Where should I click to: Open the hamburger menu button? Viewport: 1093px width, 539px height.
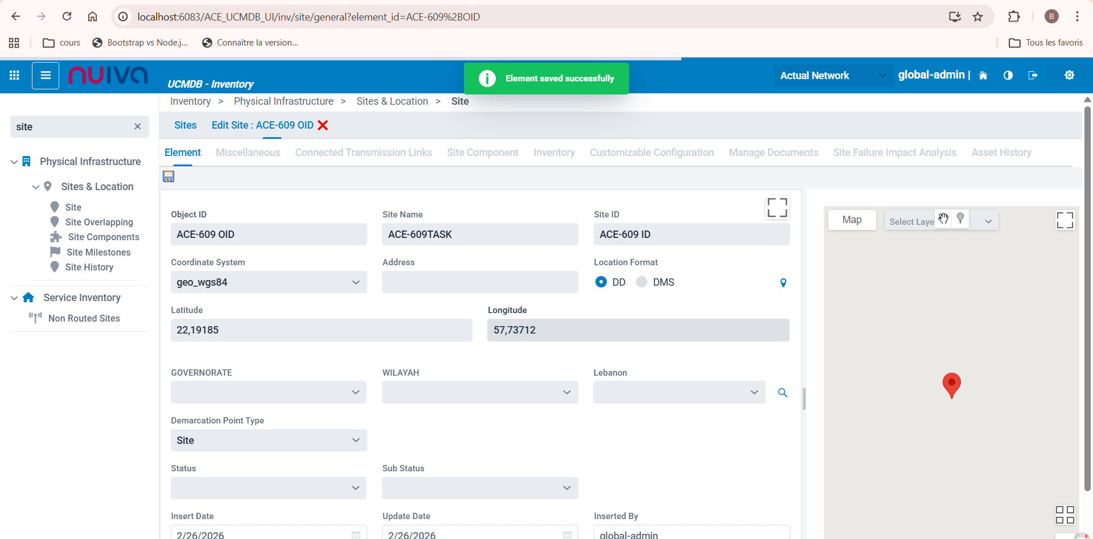(x=46, y=75)
